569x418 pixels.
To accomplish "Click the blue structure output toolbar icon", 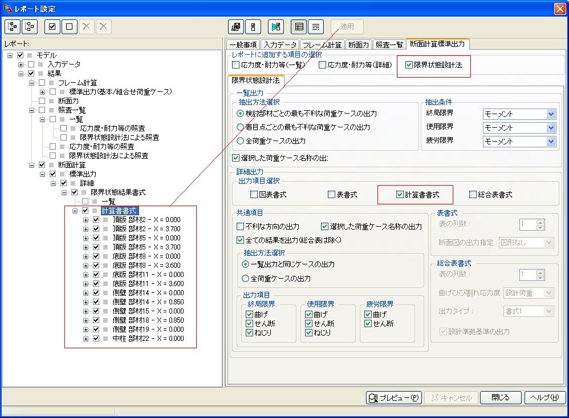I will 276,26.
